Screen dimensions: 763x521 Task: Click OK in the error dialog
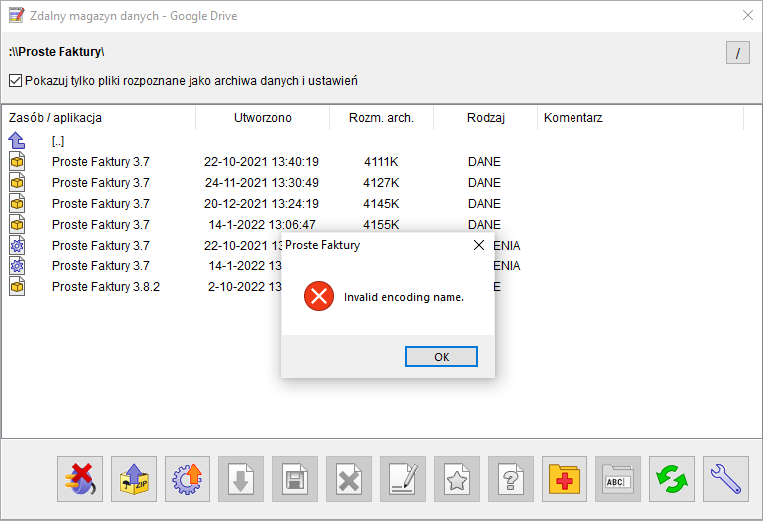tap(442, 357)
